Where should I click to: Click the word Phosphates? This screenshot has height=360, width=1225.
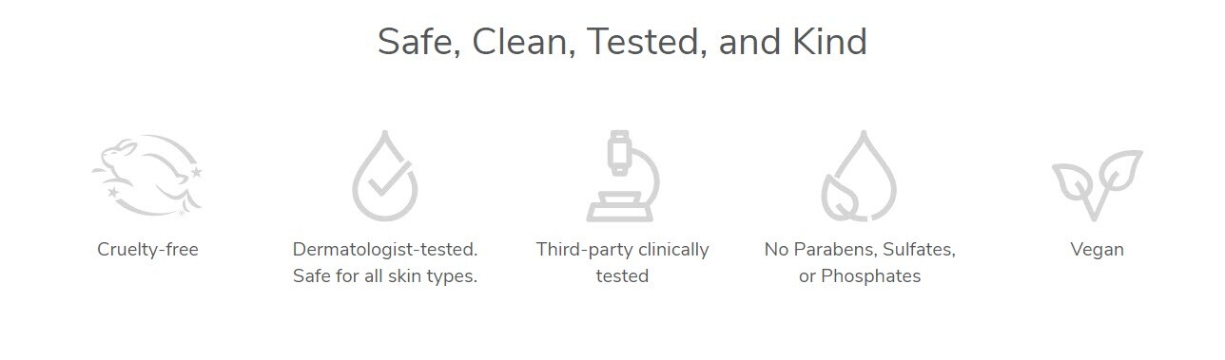872,276
